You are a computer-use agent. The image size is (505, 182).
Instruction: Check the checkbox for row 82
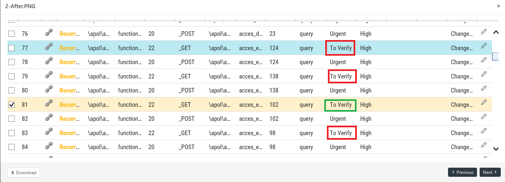(x=11, y=119)
